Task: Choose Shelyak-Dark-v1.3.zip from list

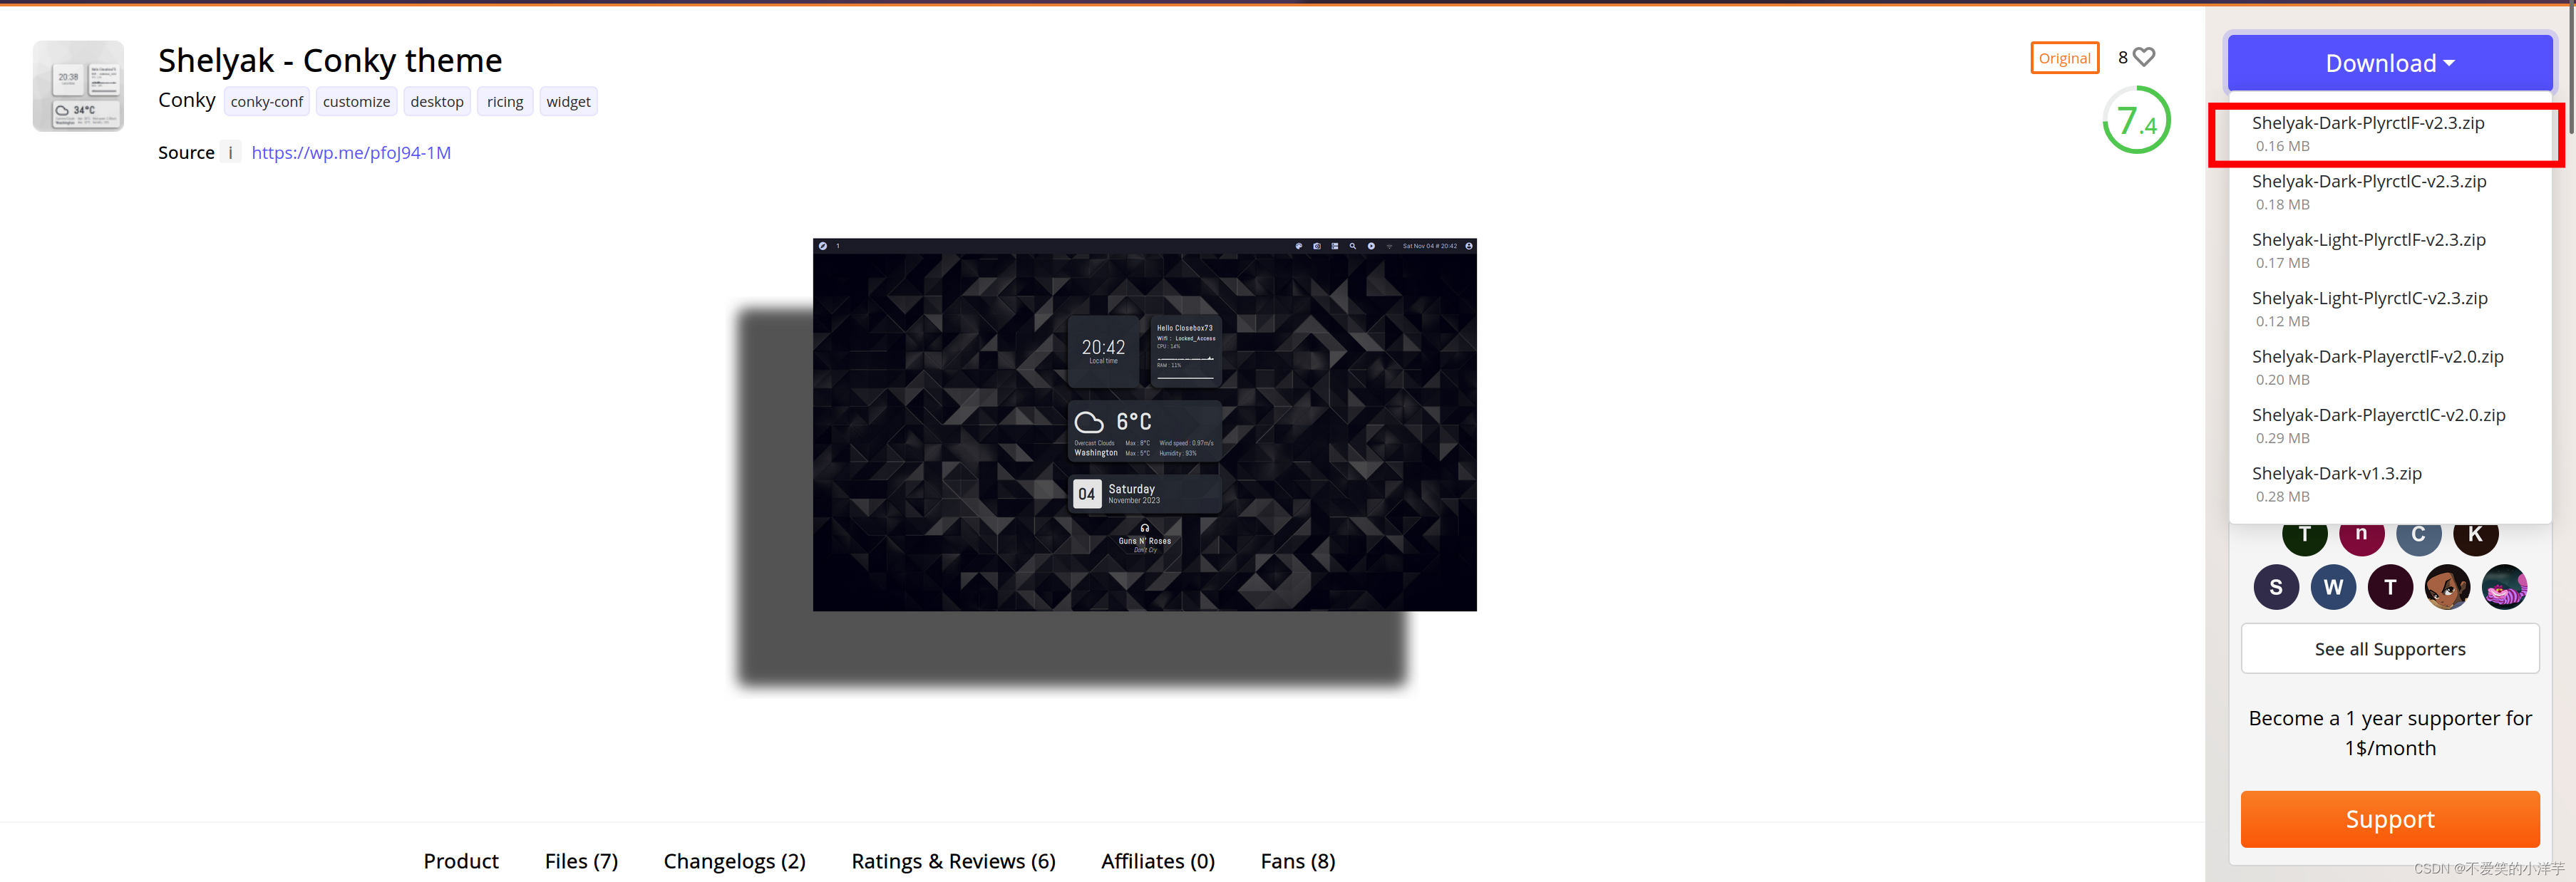Action: click(2335, 474)
